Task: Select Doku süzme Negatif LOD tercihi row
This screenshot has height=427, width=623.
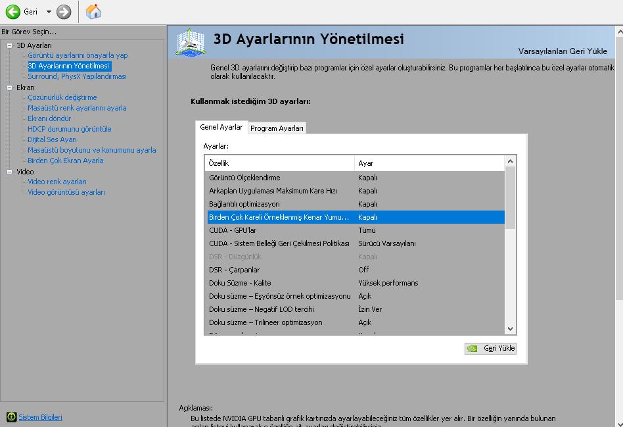Action: [355, 309]
